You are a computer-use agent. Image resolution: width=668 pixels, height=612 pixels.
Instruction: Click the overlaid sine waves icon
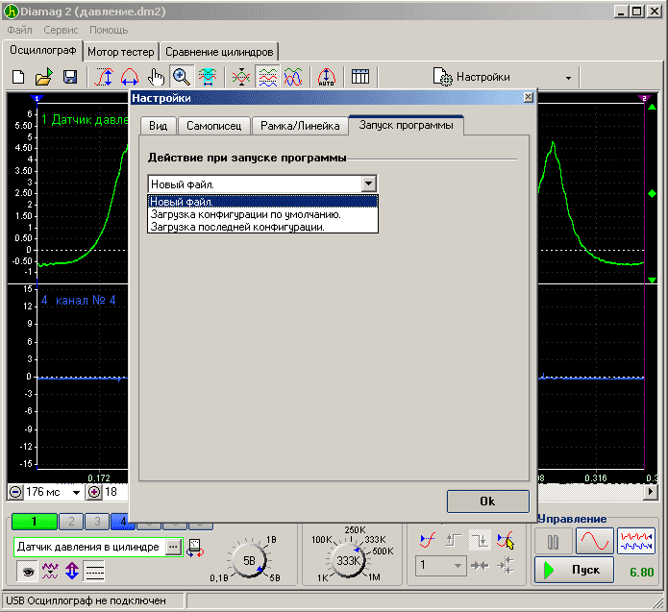click(293, 77)
